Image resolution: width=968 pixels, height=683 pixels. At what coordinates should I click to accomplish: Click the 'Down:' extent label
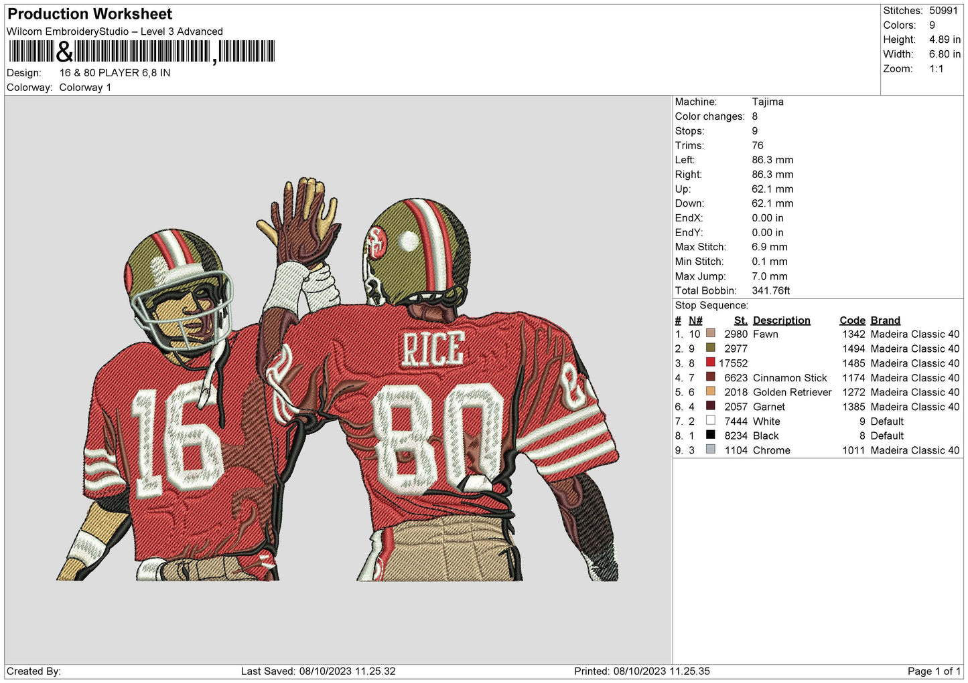[x=689, y=203]
